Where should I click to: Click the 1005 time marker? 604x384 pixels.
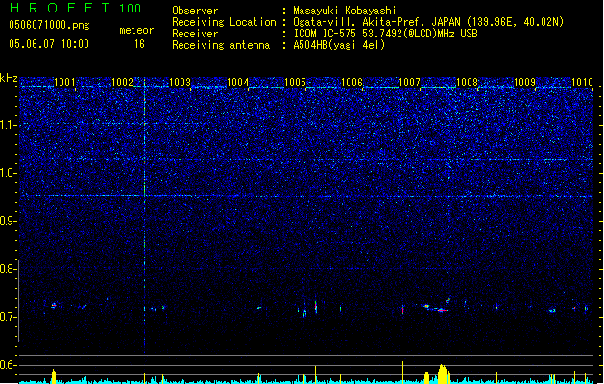tap(295, 82)
